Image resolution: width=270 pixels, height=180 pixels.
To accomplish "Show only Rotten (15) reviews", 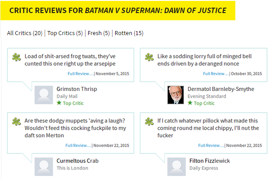I will 129,33.
